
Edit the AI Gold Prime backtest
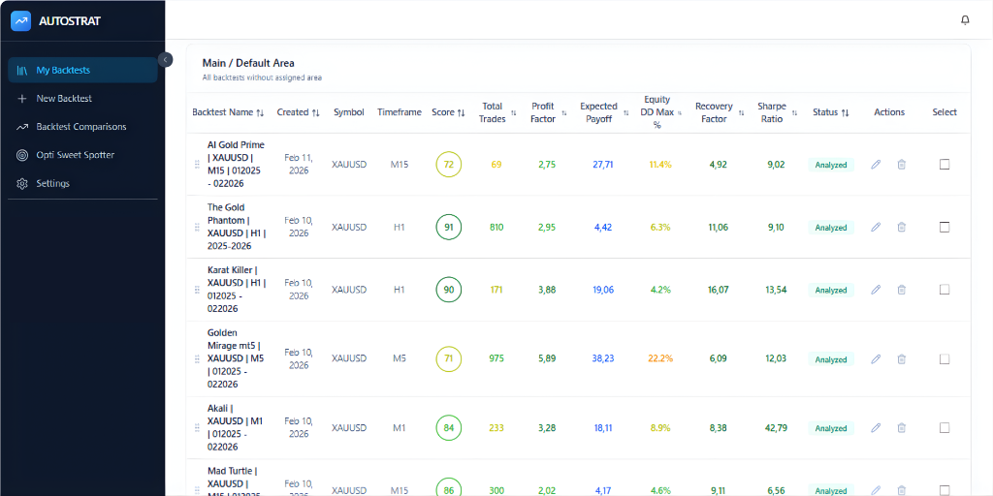point(876,165)
